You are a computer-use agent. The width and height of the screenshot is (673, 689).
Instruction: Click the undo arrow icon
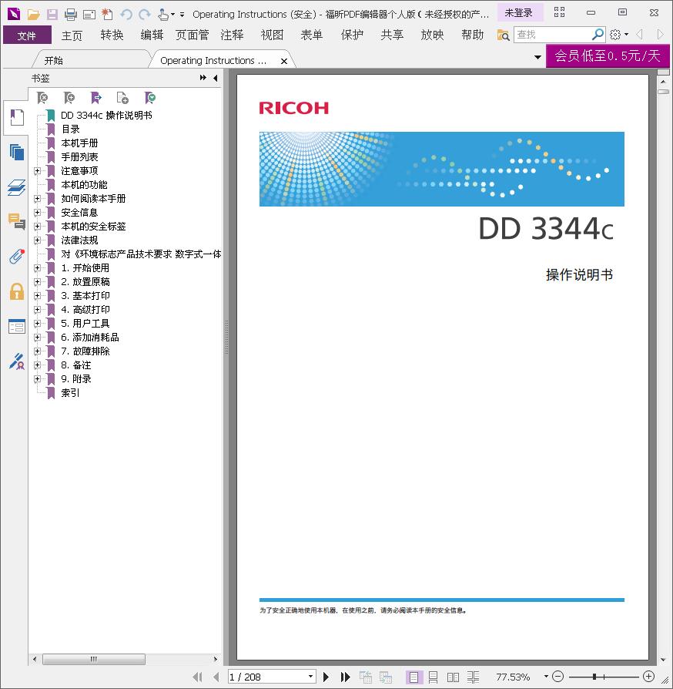tap(126, 15)
